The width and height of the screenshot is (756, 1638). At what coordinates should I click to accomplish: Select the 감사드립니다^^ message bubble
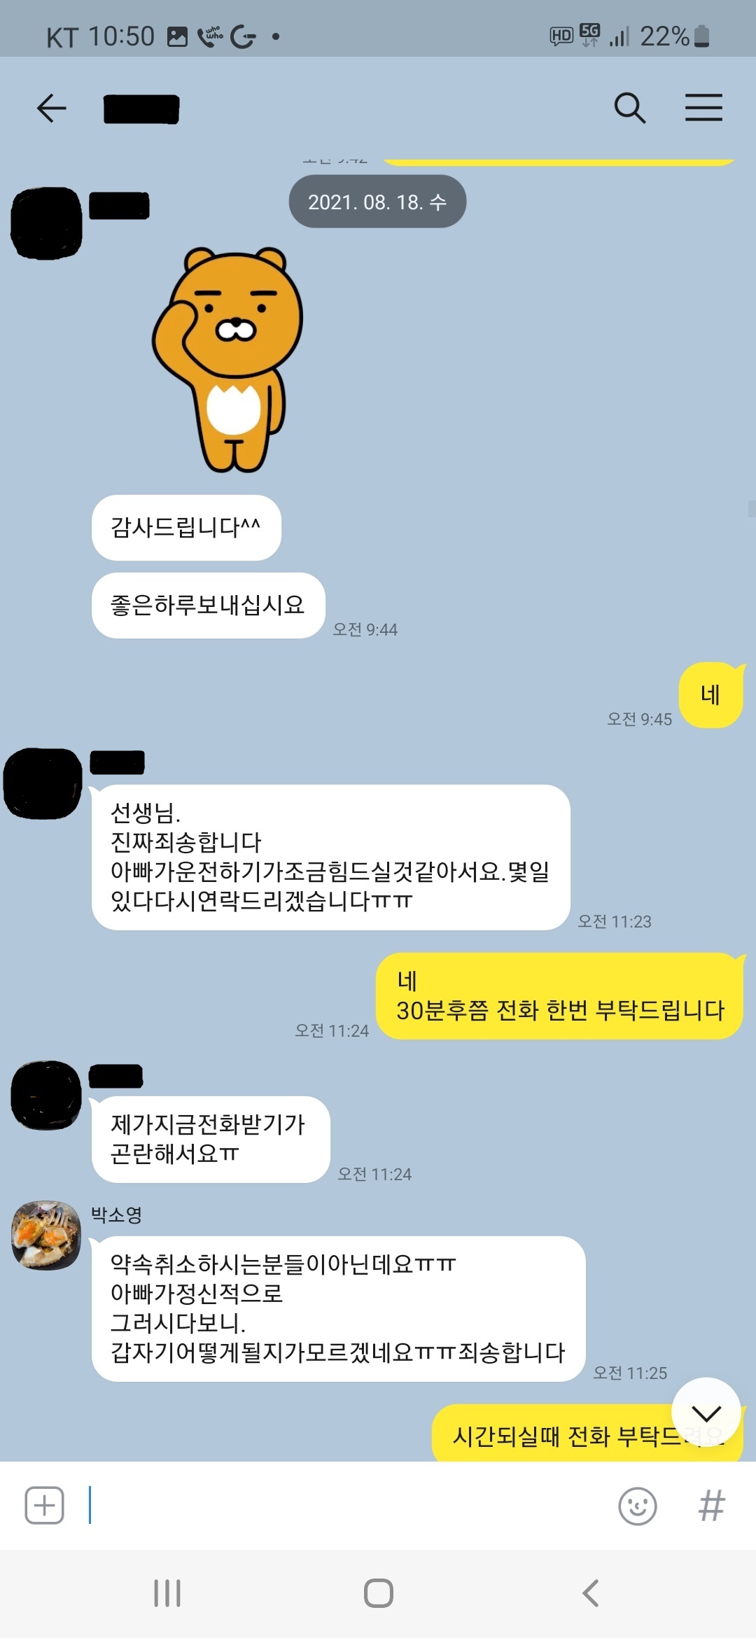186,528
